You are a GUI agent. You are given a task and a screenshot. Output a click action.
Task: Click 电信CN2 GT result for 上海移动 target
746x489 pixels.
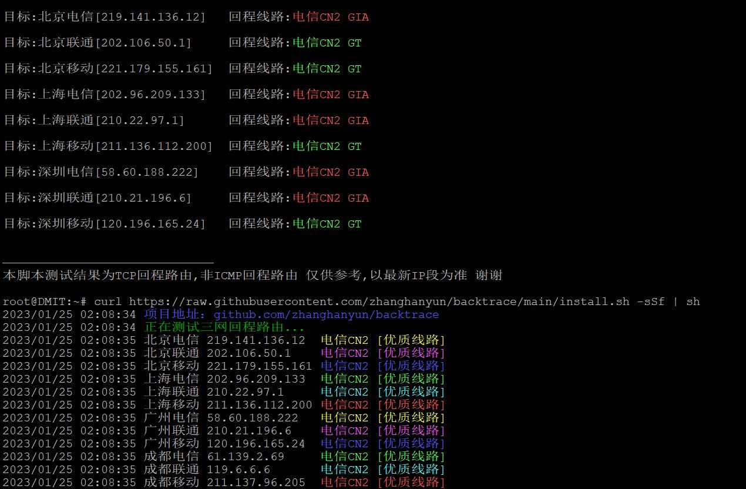coord(327,146)
